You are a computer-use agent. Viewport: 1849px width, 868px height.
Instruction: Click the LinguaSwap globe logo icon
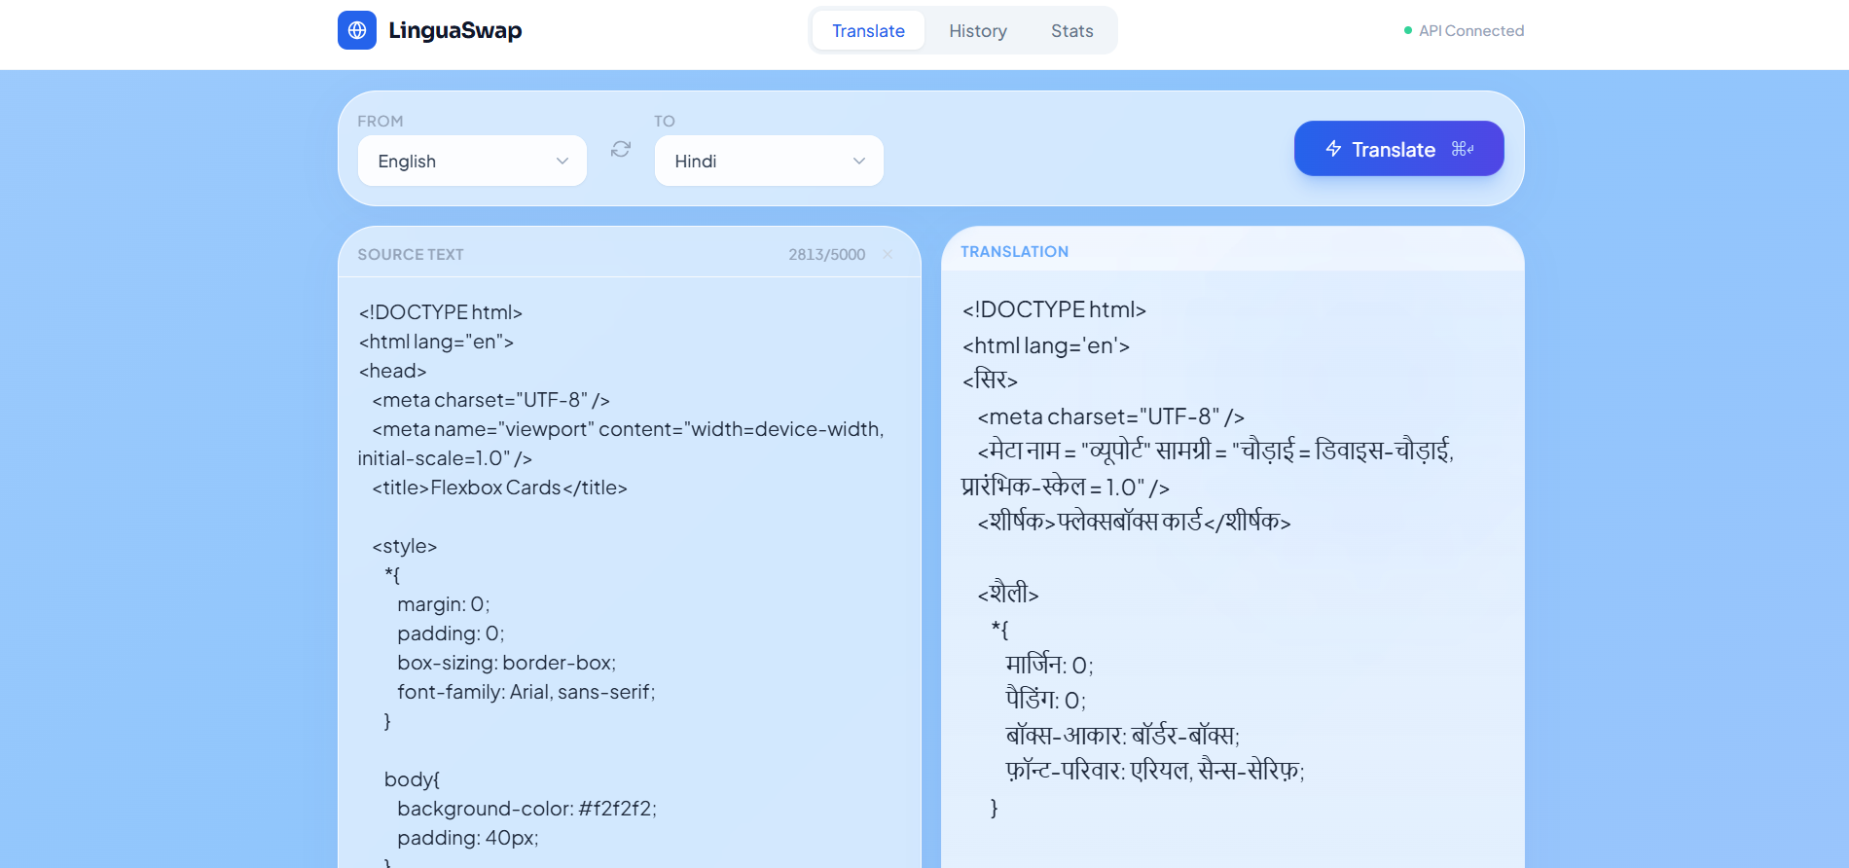coord(357,30)
